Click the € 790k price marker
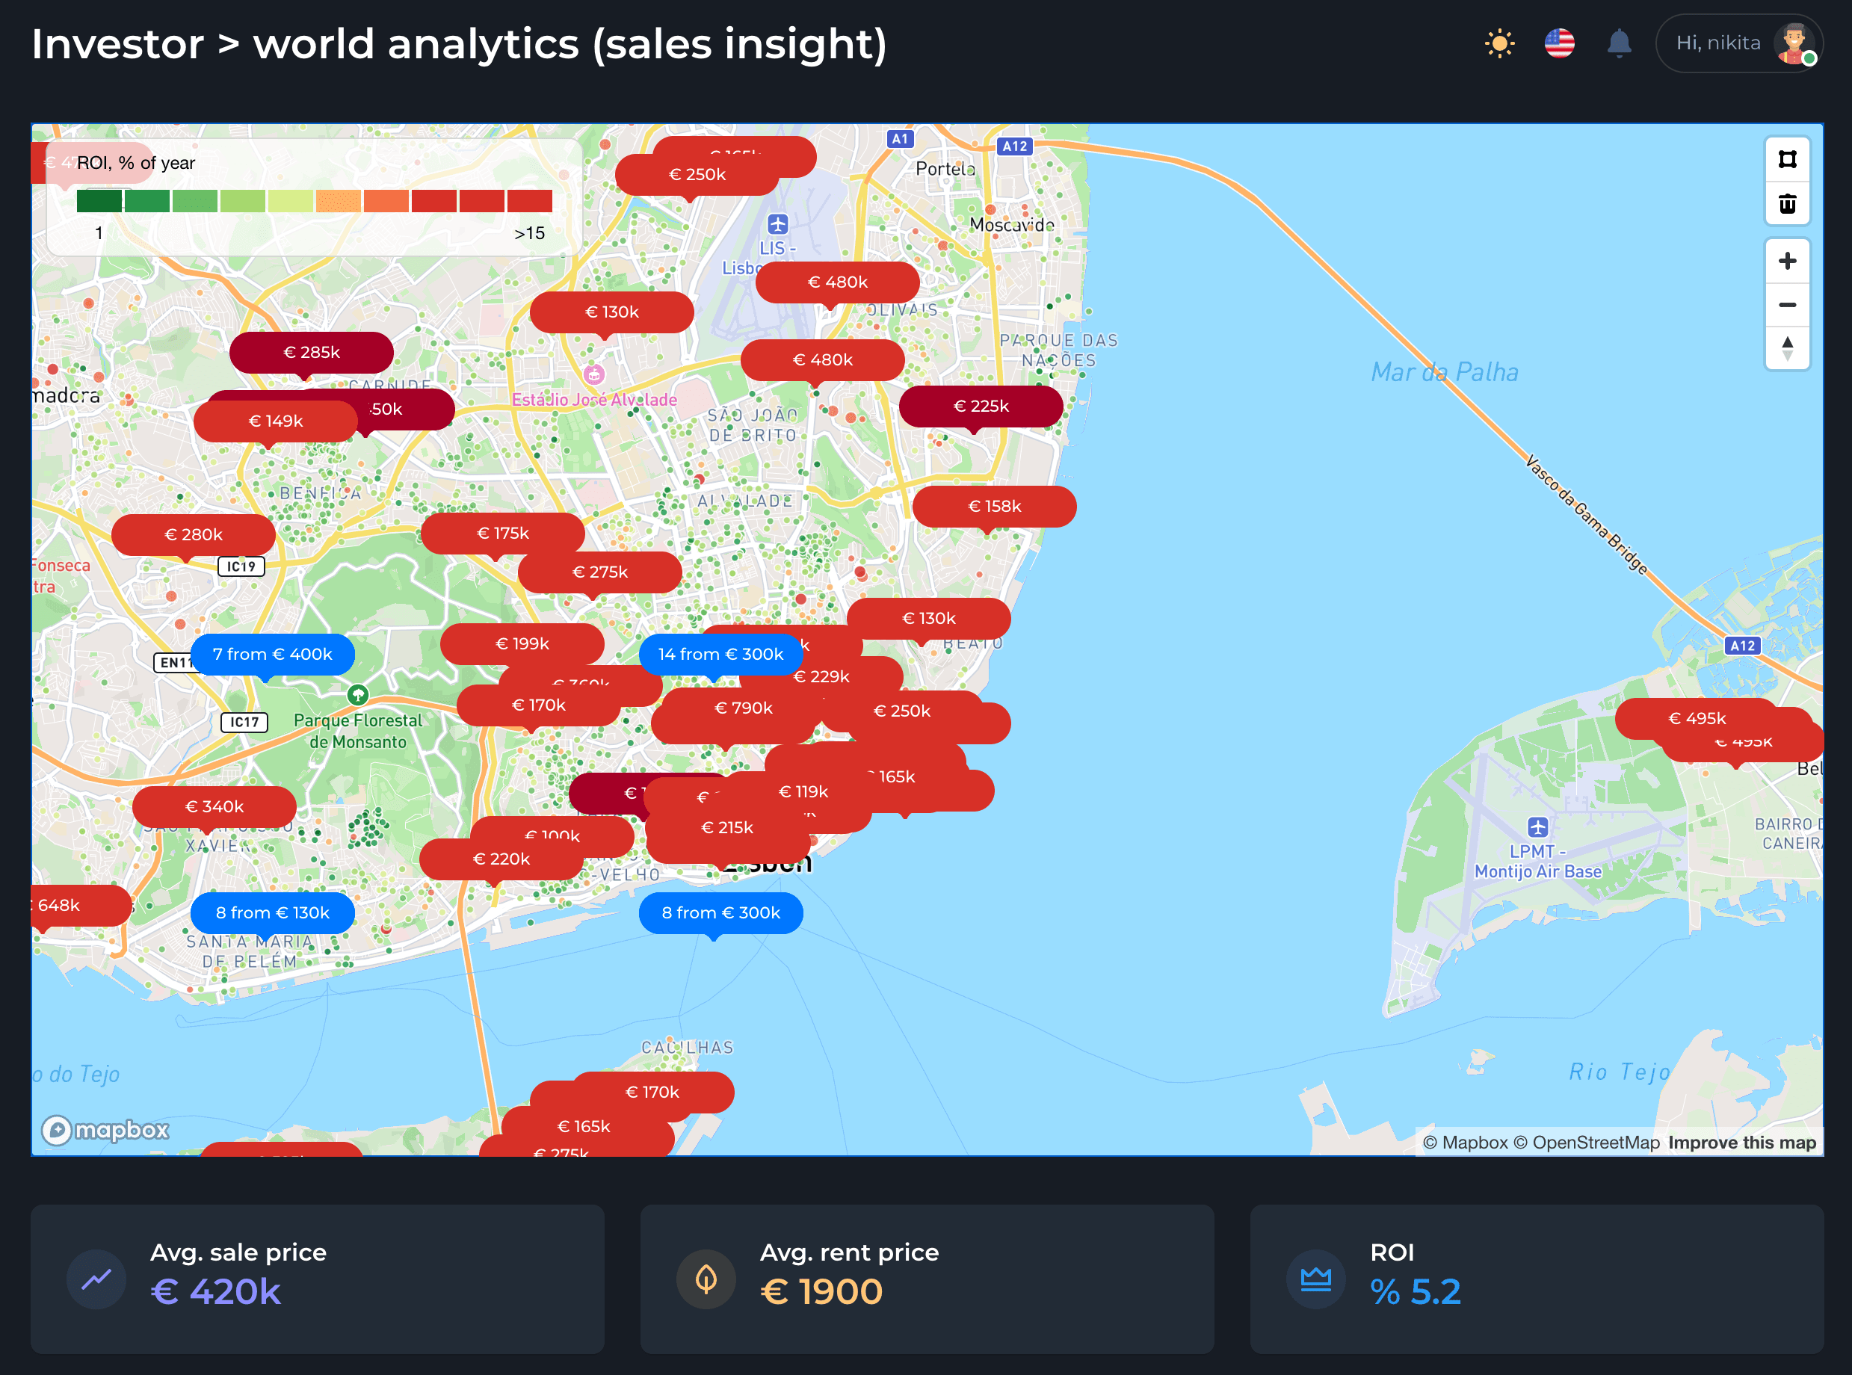The image size is (1852, 1375). coord(744,708)
